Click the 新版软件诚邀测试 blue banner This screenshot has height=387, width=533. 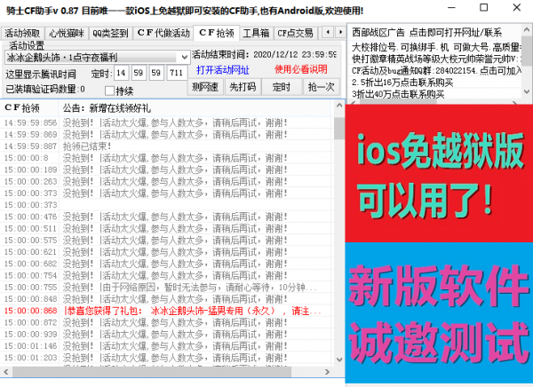[x=439, y=312]
